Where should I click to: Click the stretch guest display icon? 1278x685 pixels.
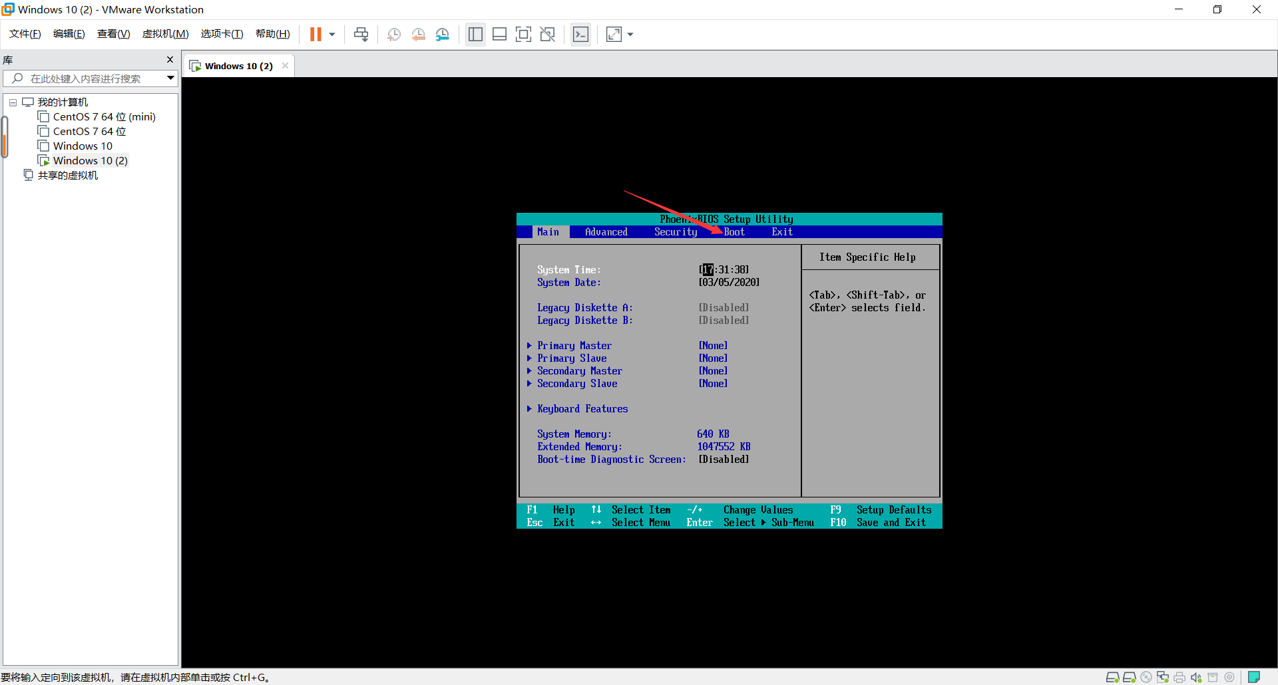[x=614, y=34]
